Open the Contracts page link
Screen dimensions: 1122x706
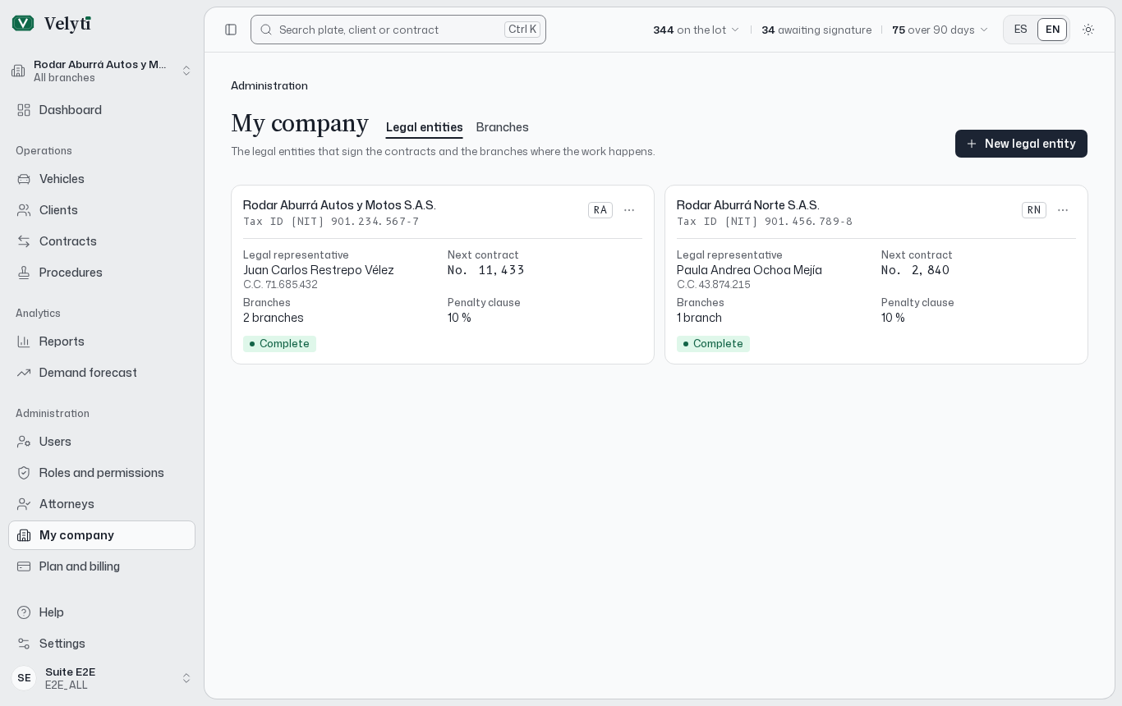102,241
